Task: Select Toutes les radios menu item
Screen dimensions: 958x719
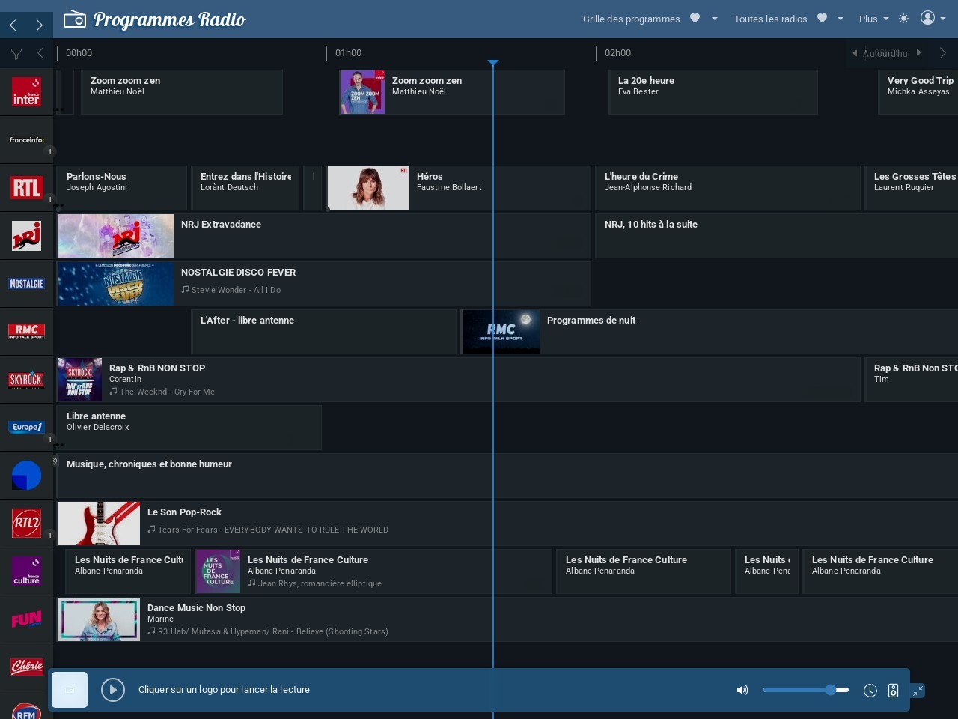Action: pyautogui.click(x=770, y=19)
